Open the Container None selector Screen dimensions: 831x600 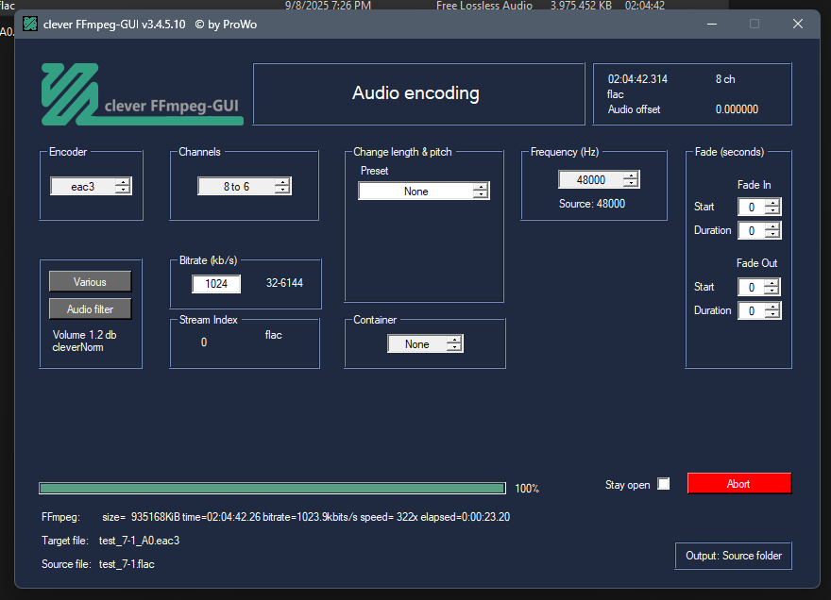[425, 343]
